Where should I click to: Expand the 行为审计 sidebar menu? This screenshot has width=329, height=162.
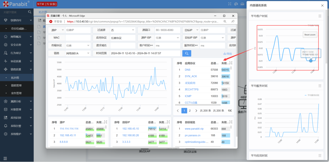[x=17, y=53]
